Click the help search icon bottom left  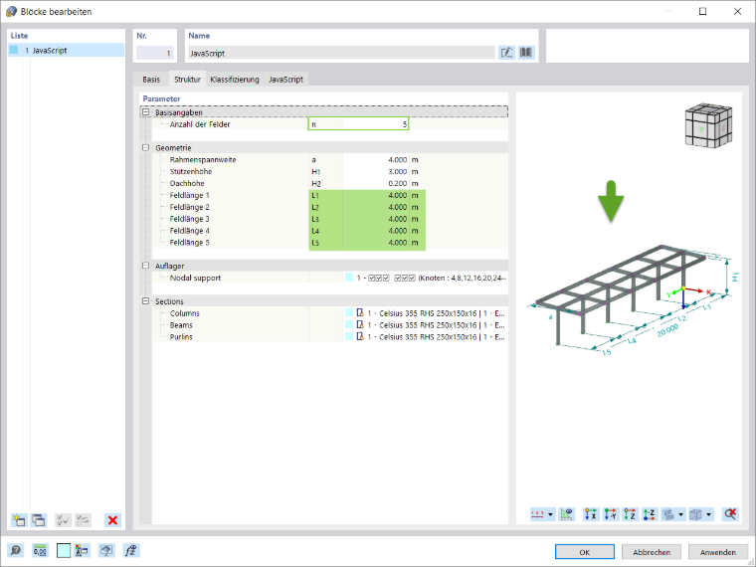click(x=16, y=550)
